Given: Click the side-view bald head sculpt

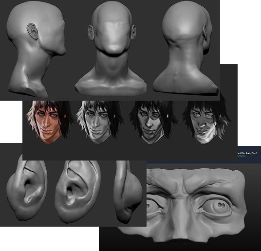Looking at the screenshot, I should 36,50.
